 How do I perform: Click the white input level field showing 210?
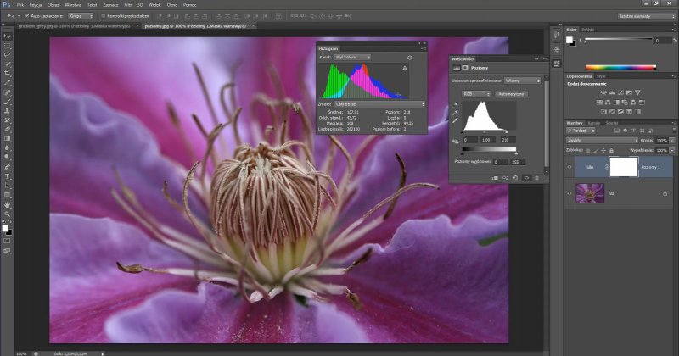(x=507, y=139)
